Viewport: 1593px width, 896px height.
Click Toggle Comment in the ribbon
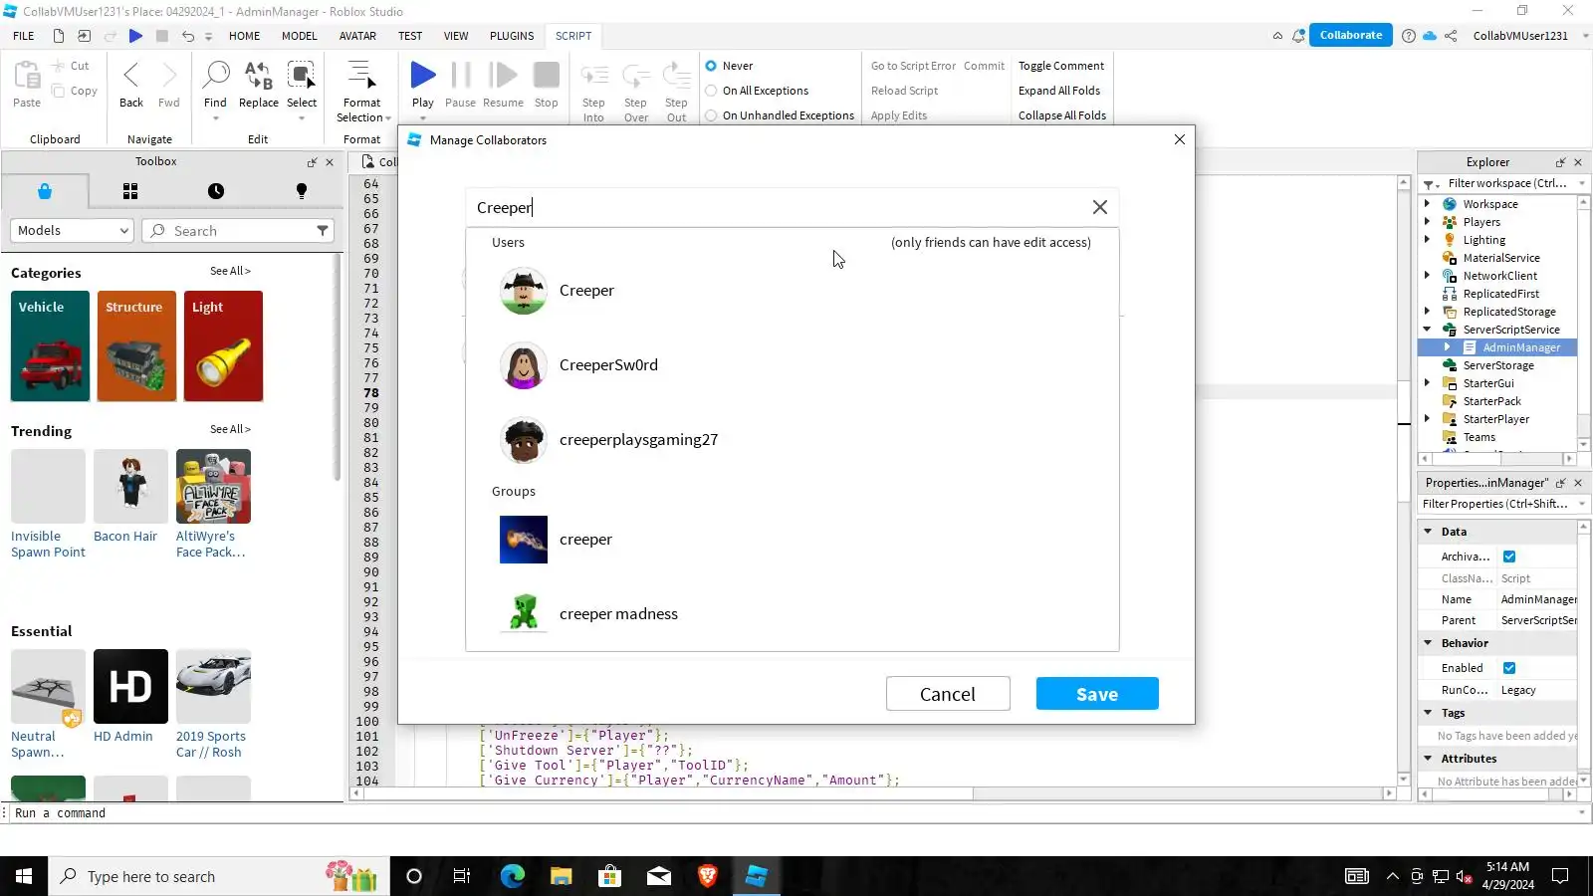click(1061, 66)
